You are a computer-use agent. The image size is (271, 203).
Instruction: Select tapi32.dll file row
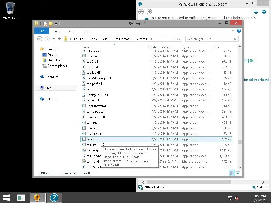156,67
